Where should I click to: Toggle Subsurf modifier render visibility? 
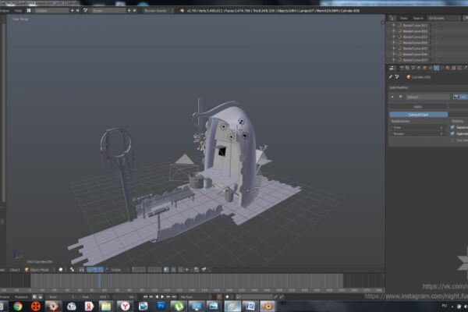point(456,97)
